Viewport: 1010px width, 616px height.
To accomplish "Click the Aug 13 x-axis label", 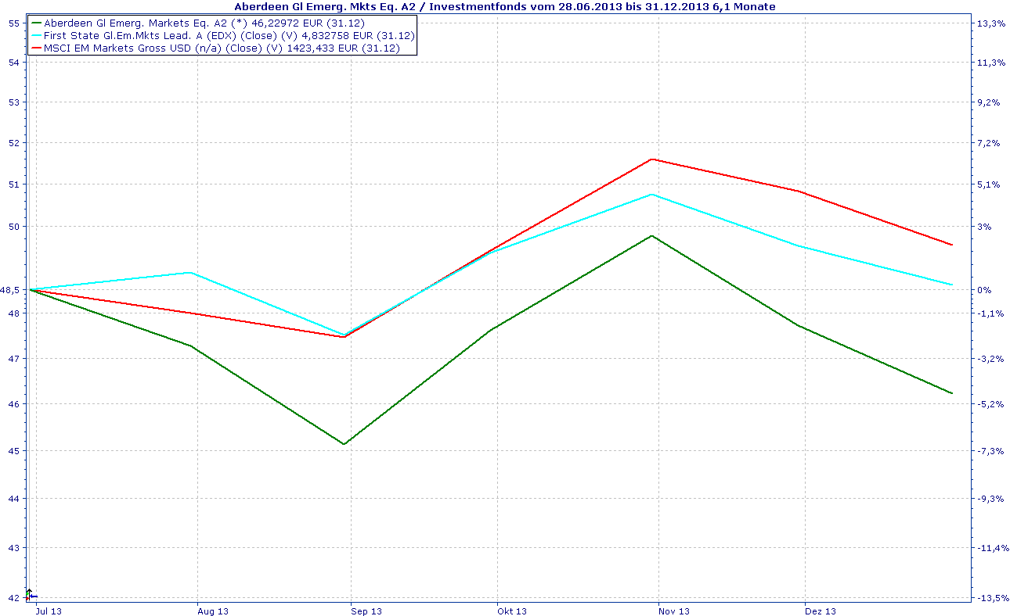I will coord(213,611).
